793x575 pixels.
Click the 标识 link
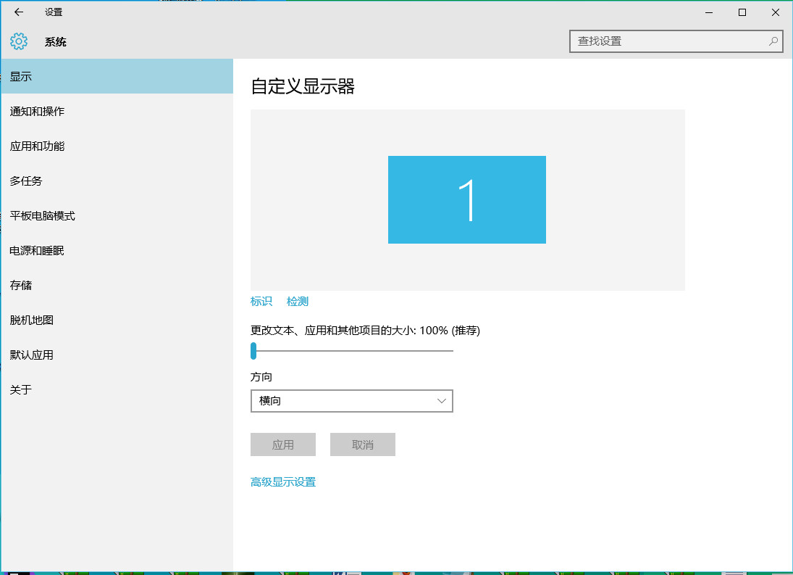(261, 302)
